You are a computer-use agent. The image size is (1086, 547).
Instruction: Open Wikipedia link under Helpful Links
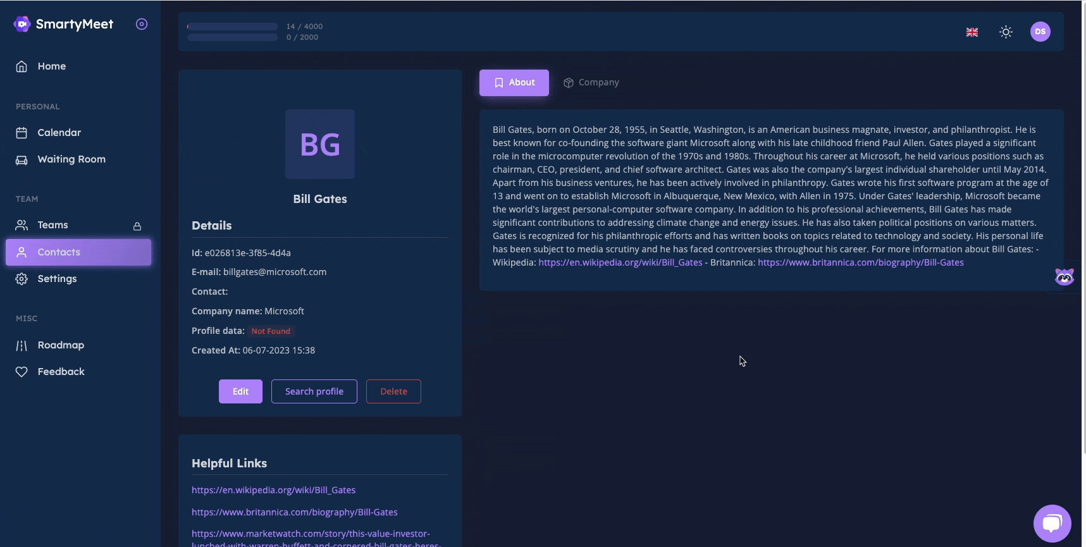274,490
